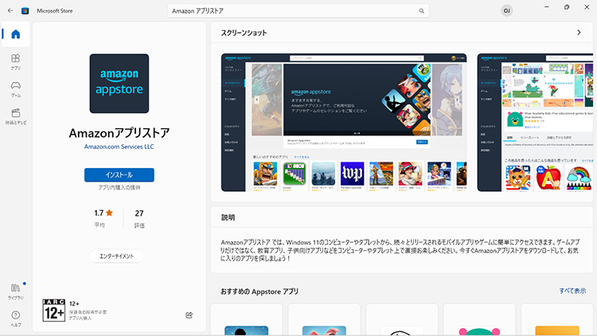Image resolution: width=597 pixels, height=336 pixels.
Task: Click the back arrow in title bar
Action: tap(10, 10)
